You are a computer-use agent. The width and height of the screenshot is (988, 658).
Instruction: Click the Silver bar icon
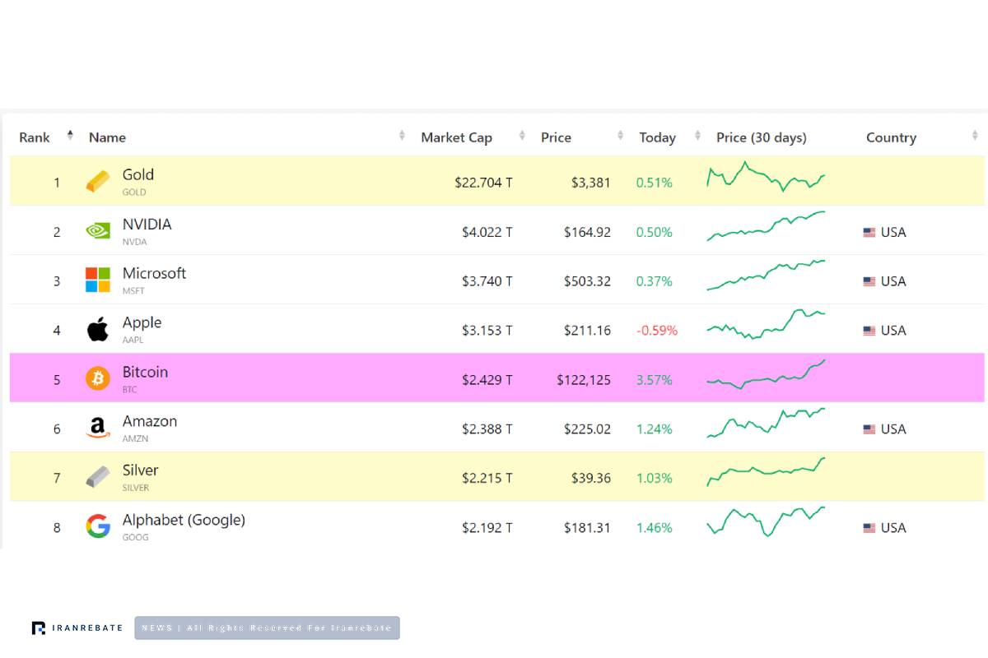(x=98, y=477)
